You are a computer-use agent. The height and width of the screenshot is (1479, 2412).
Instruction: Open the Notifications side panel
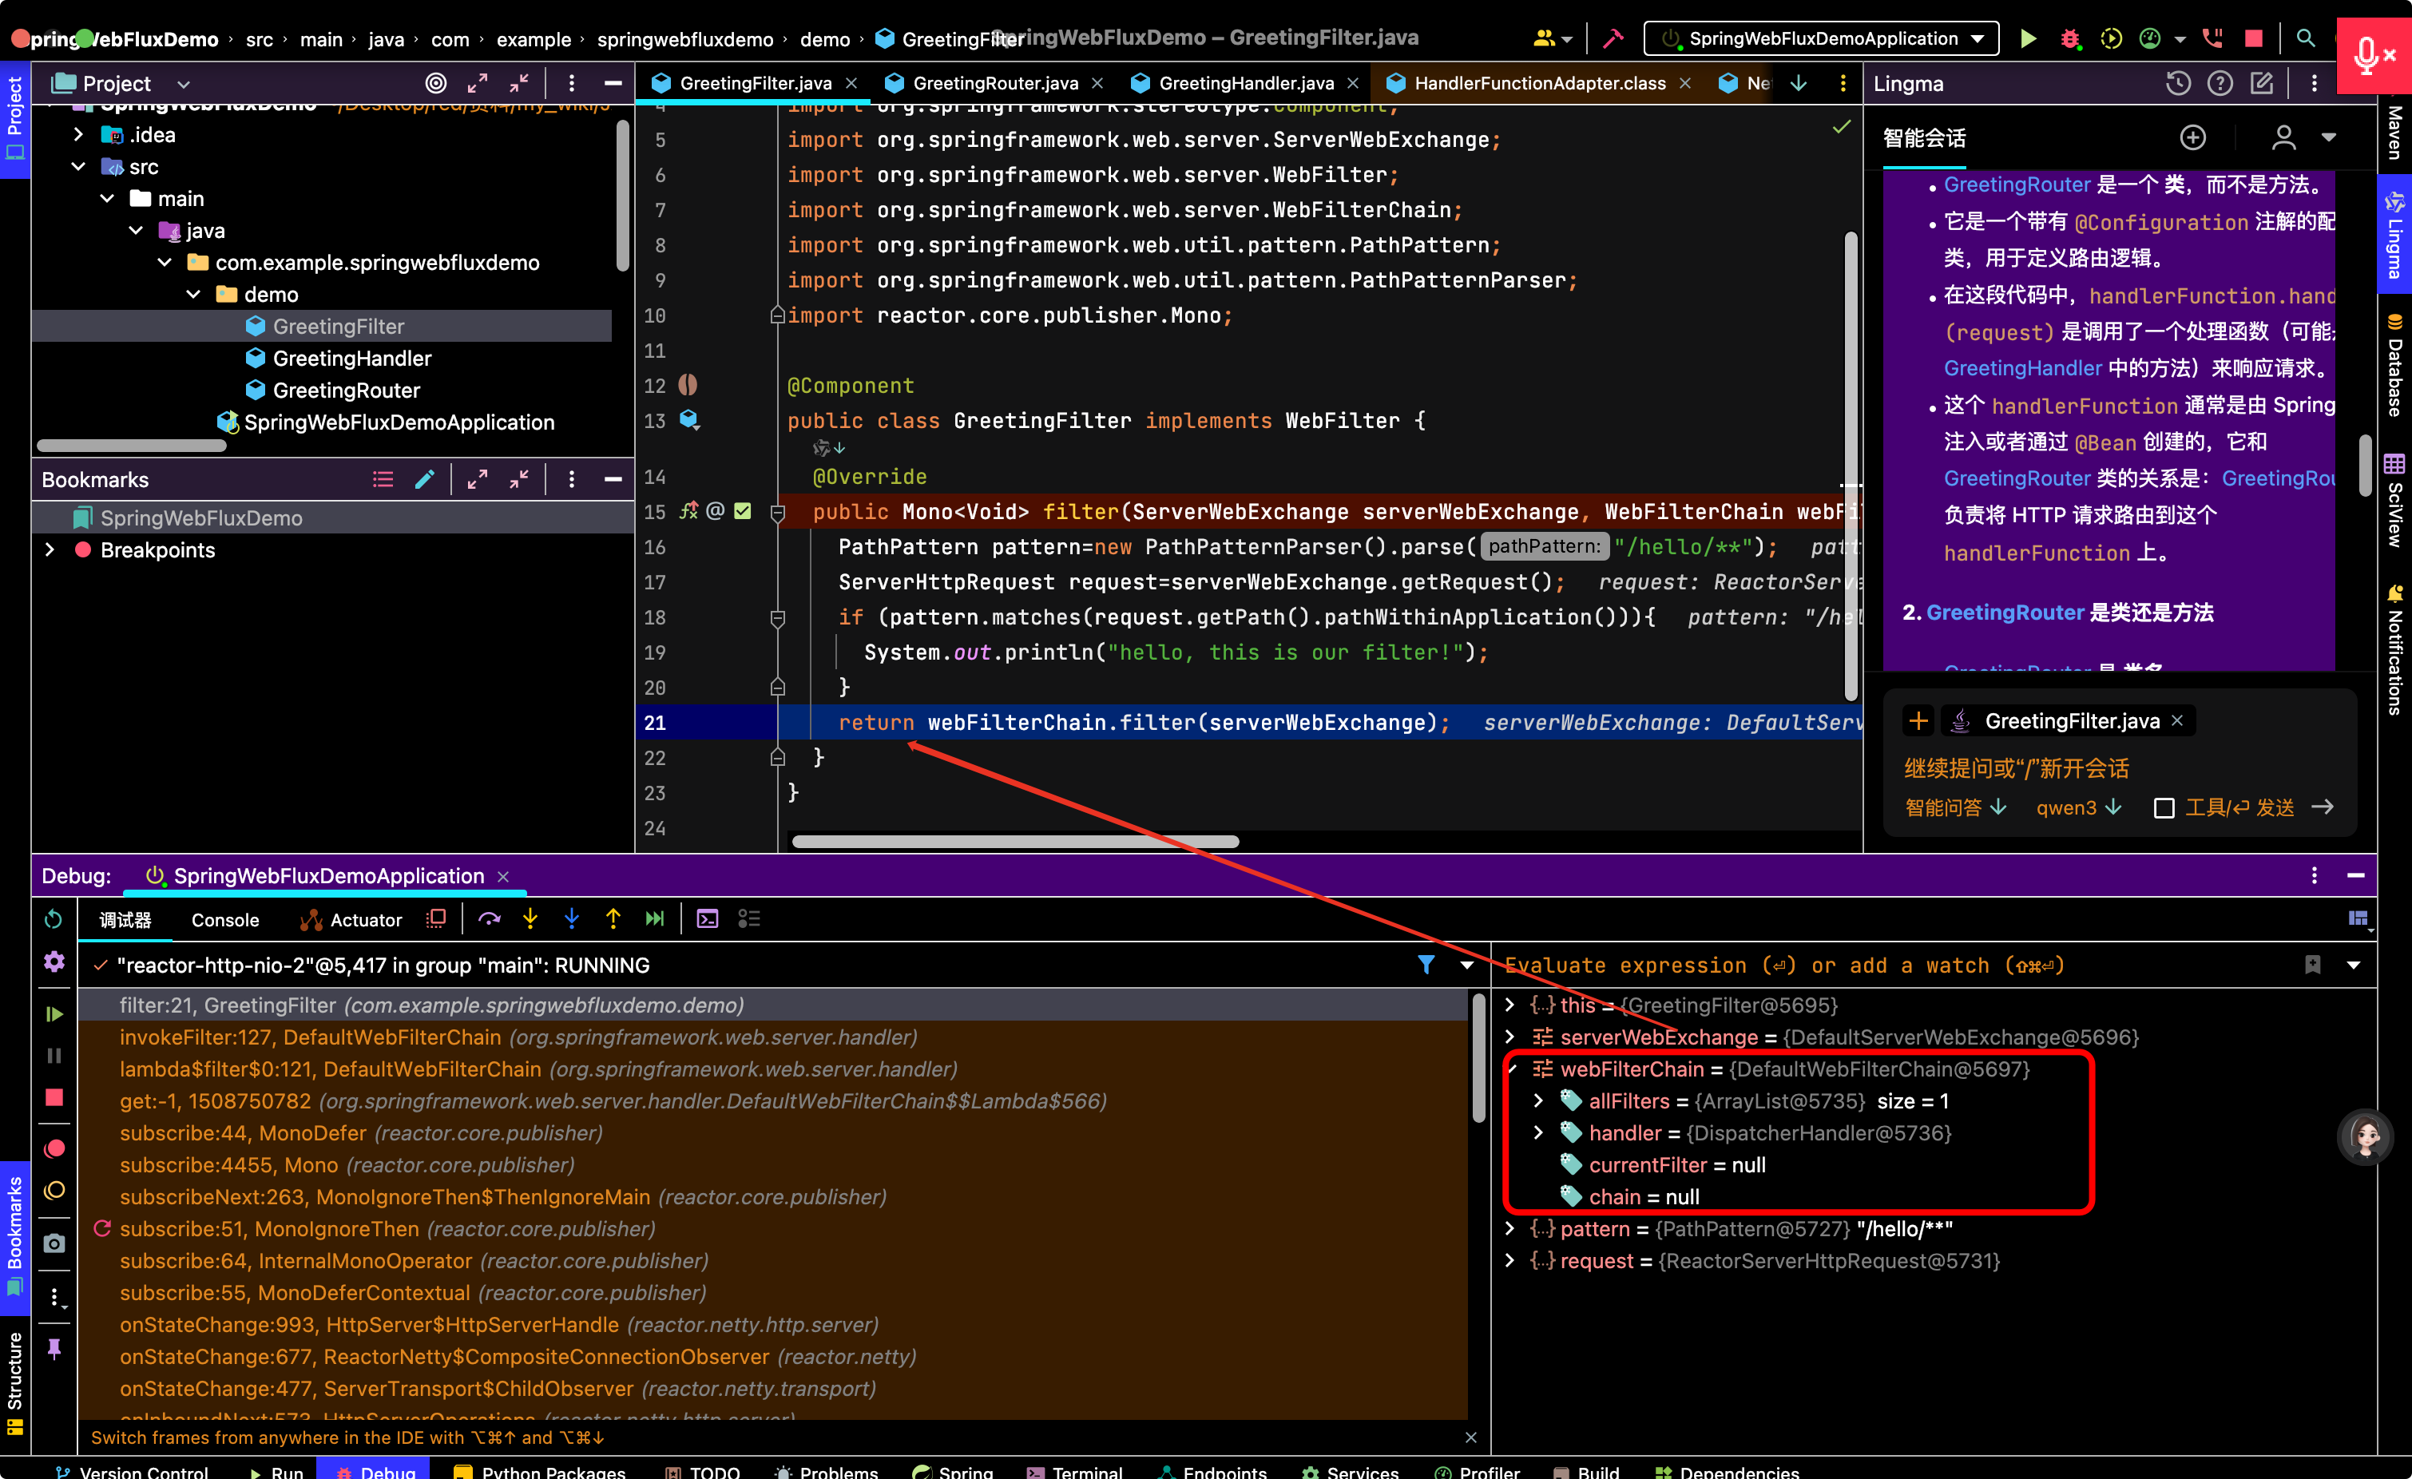click(2394, 650)
